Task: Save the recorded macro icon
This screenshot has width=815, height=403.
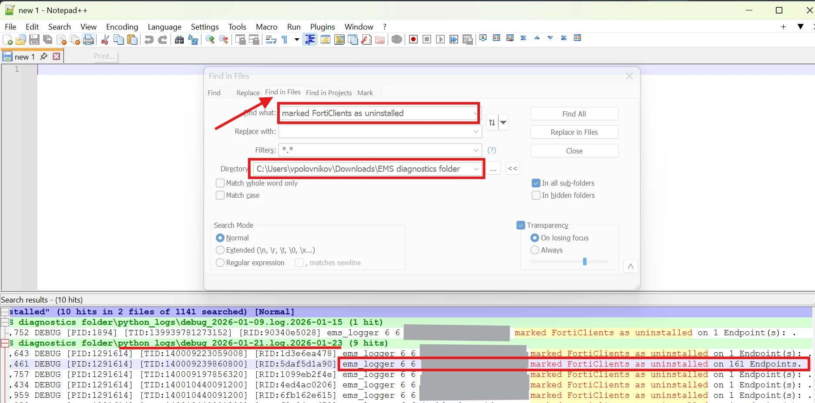Action: pyautogui.click(x=468, y=40)
